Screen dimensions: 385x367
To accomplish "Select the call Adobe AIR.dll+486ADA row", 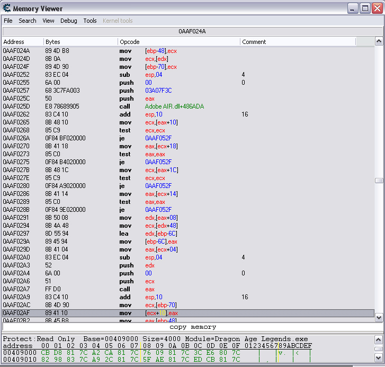I will click(x=174, y=106).
